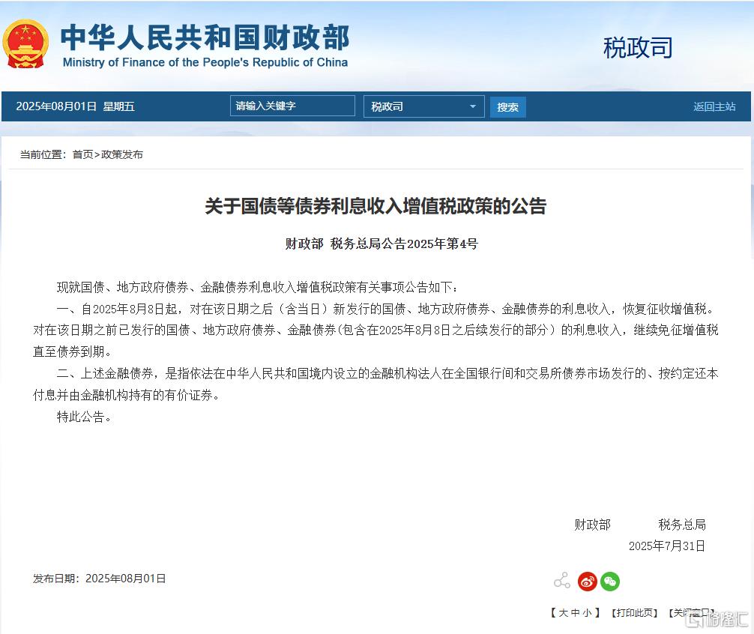754x634 pixels.
Task: Click the headline 关于国债等债券利息收入增值税政策的公告
Action: pyautogui.click(x=376, y=206)
